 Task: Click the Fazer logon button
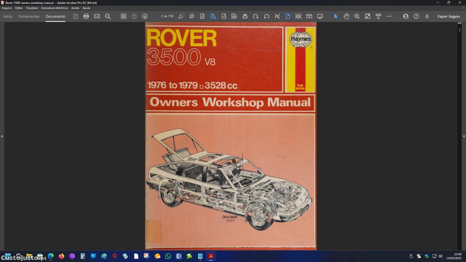449,16
